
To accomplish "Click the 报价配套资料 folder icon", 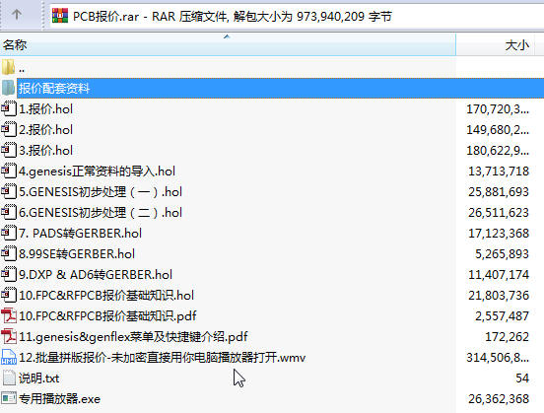I will (8, 88).
